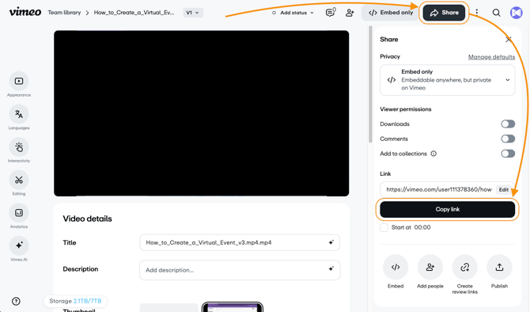Open the Add status dropdown
The image size is (530, 312).
[293, 13]
